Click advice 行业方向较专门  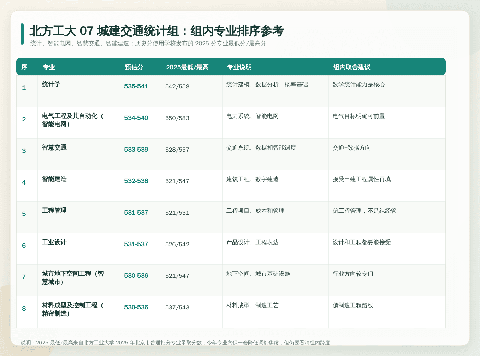(x=353, y=274)
